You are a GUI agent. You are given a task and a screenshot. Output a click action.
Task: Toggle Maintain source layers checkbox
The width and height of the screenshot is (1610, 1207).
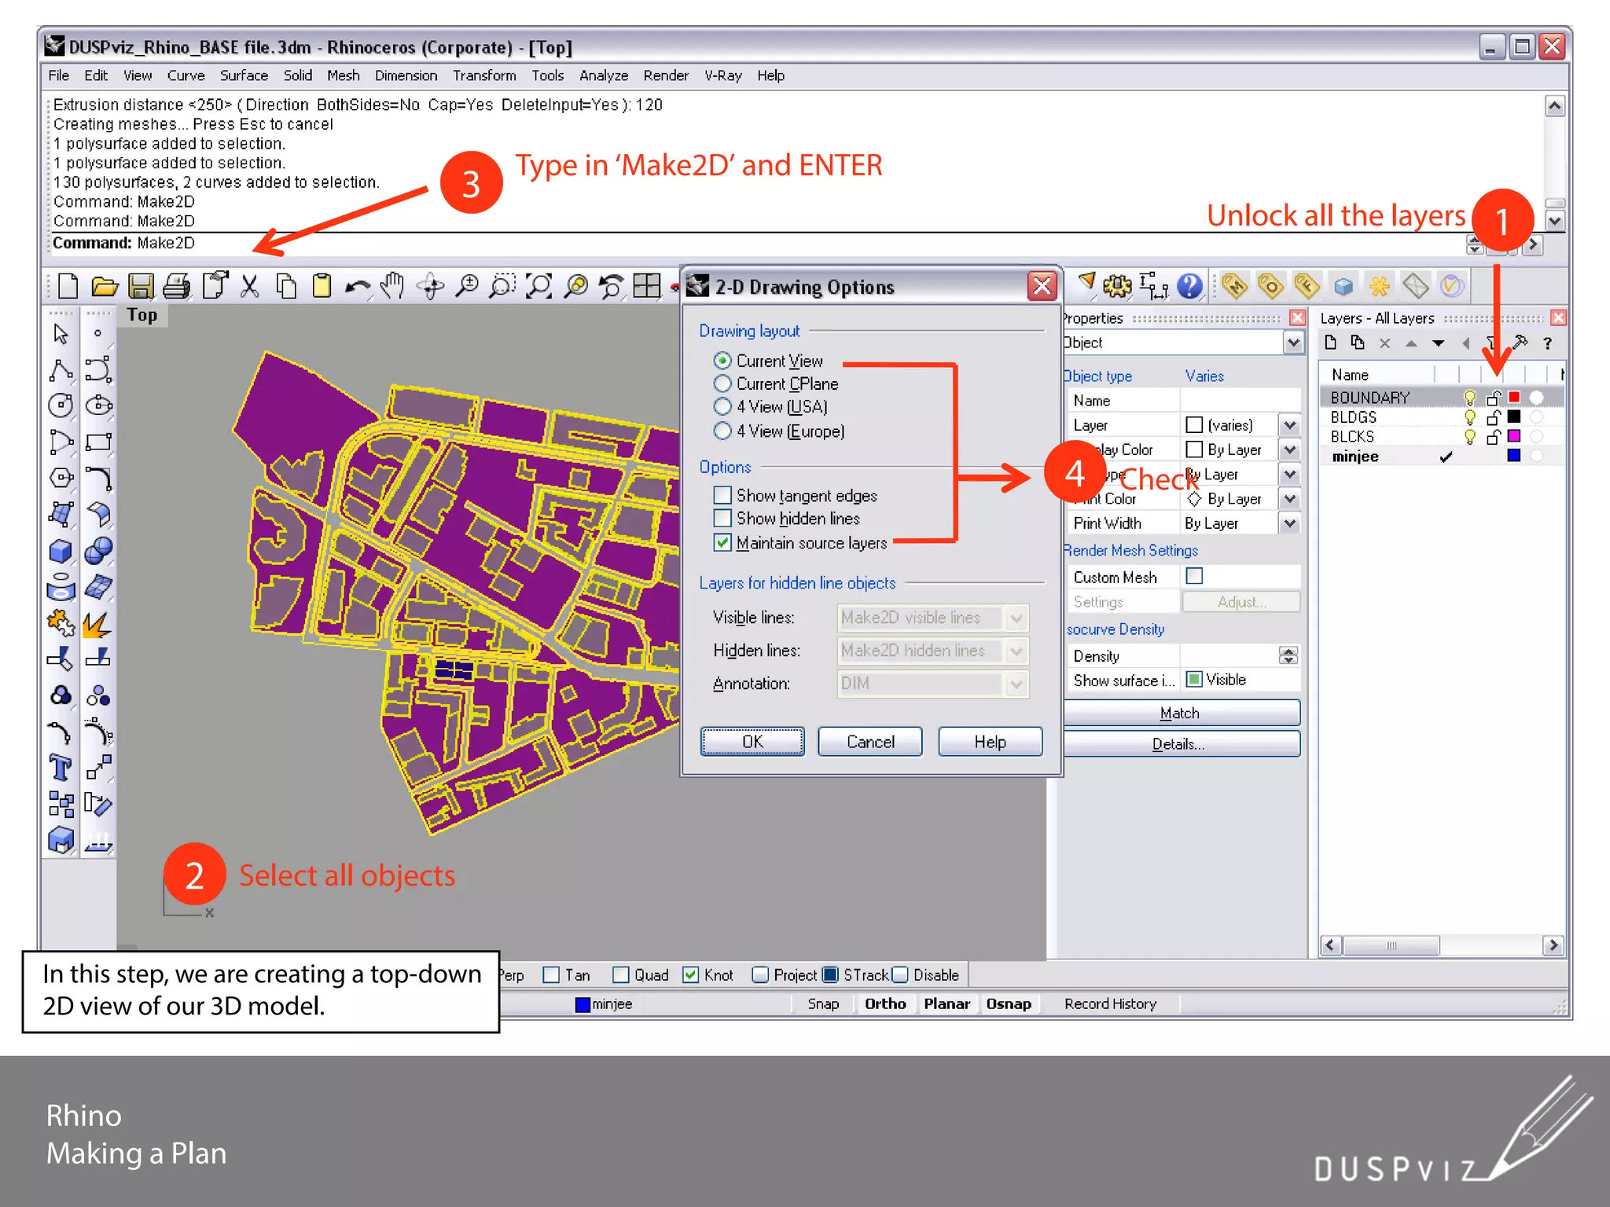coord(722,542)
